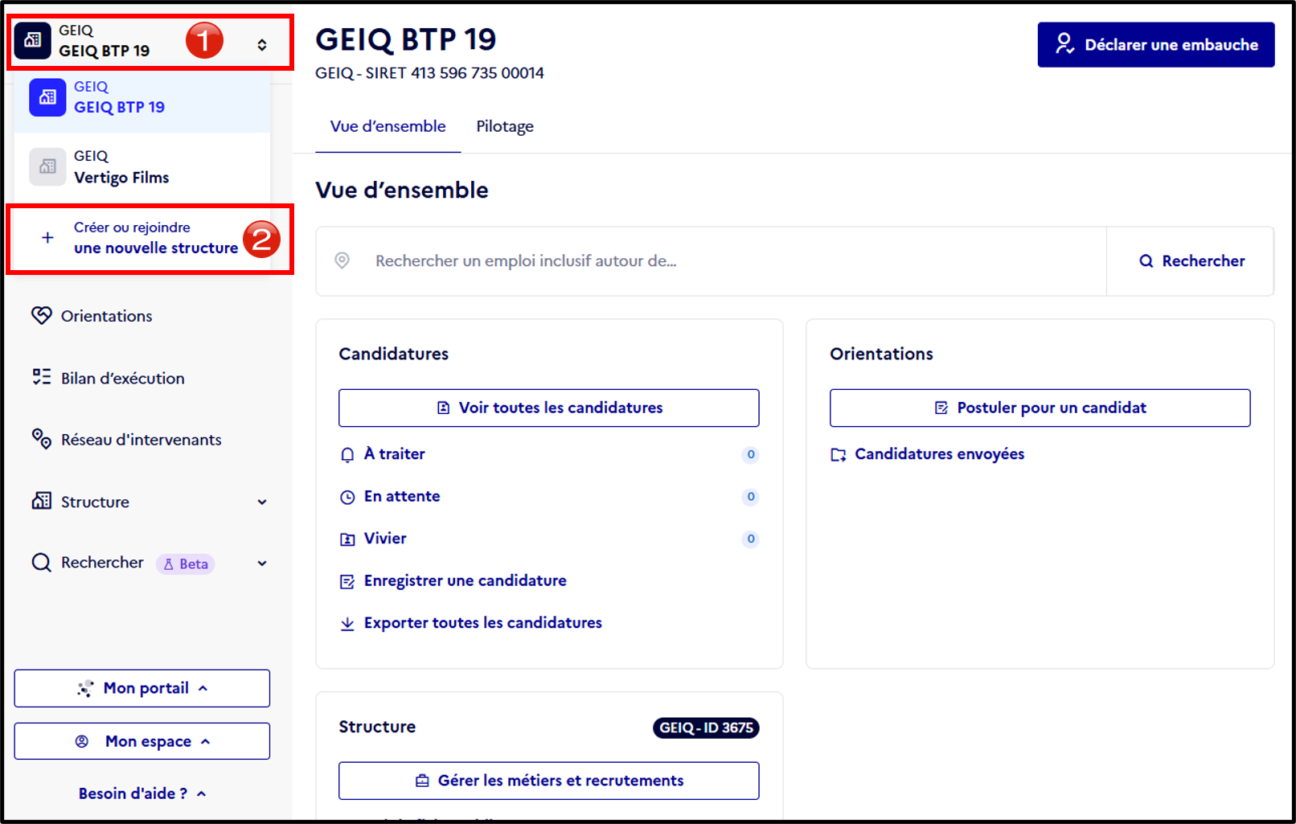Screen dimensions: 1296x824
Task: Click the download icon for Exporter toutes les candidatures
Action: [x=347, y=623]
